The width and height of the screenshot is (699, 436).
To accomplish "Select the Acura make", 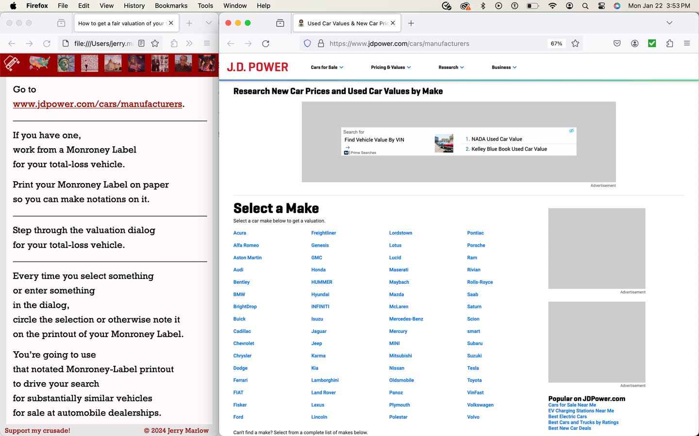I will 240,233.
